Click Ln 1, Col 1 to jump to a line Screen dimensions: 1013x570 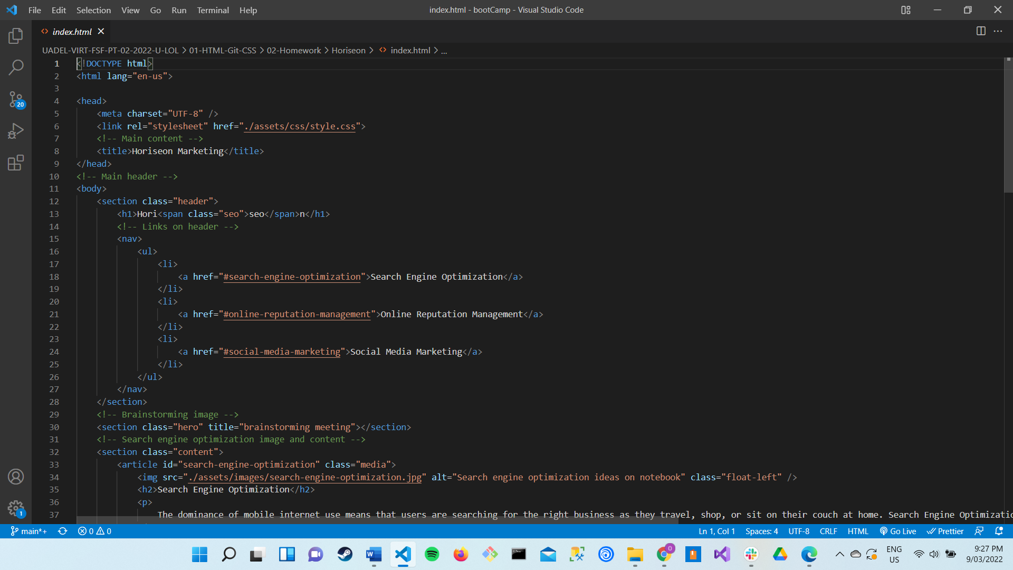click(x=716, y=531)
